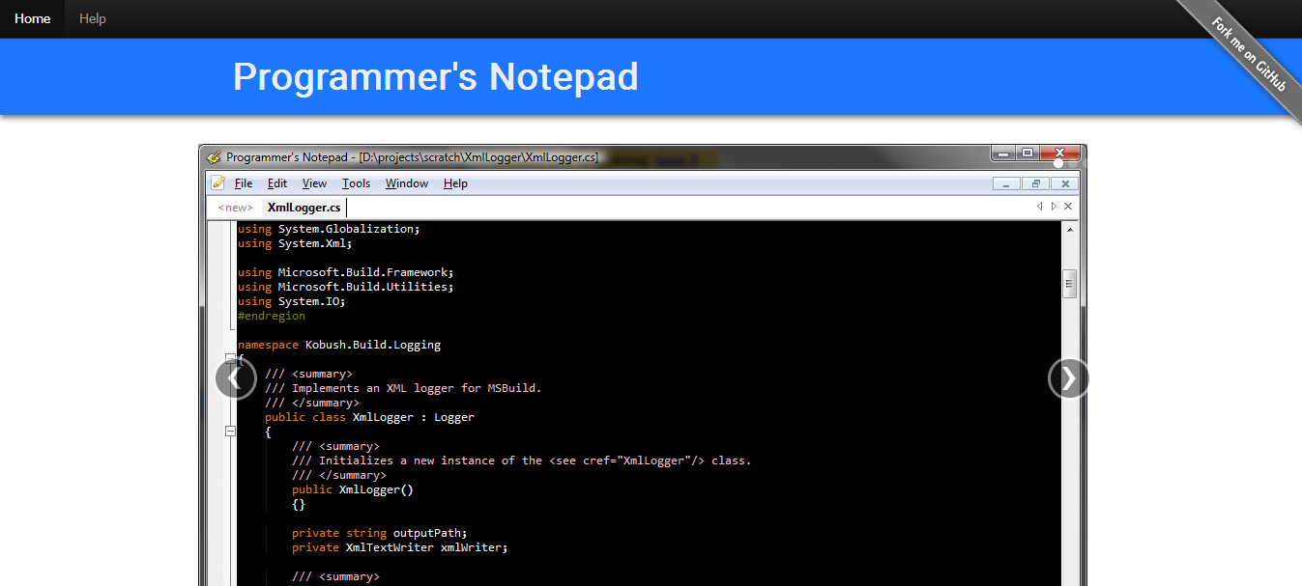
Task: Click 'public class XmlLogger : Logger' line
Action: tap(369, 417)
